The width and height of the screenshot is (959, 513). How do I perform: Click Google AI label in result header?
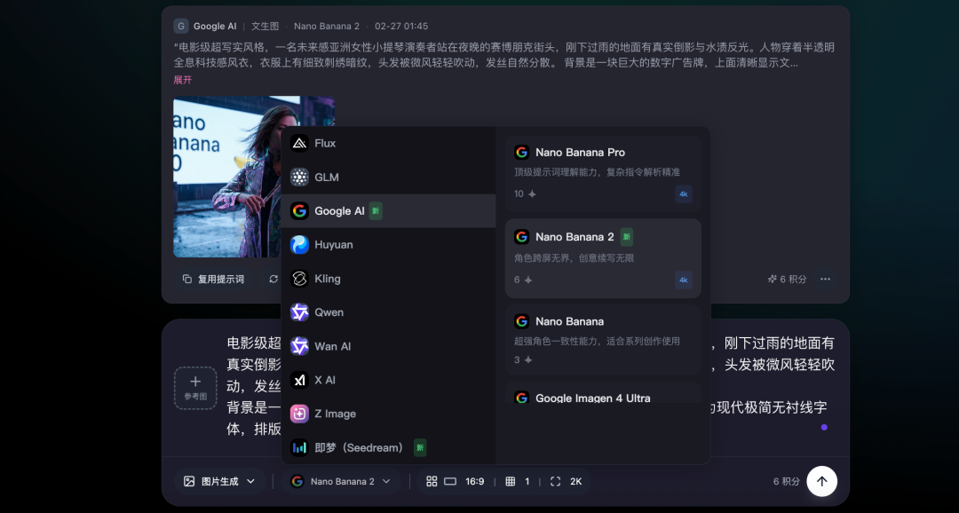click(215, 27)
